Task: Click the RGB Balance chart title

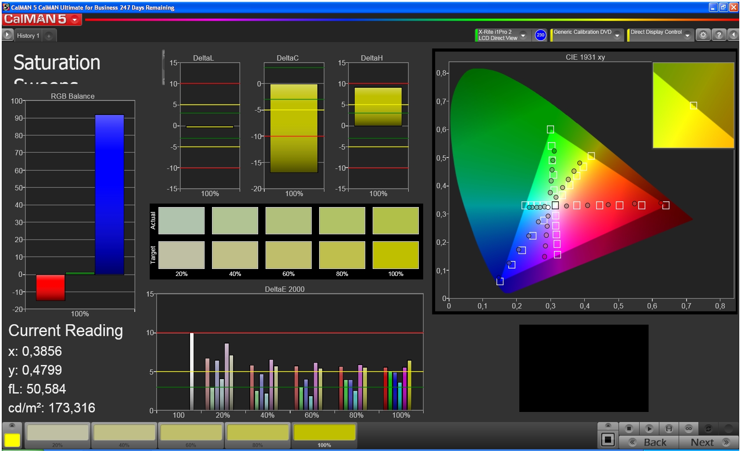Action: coord(72,96)
